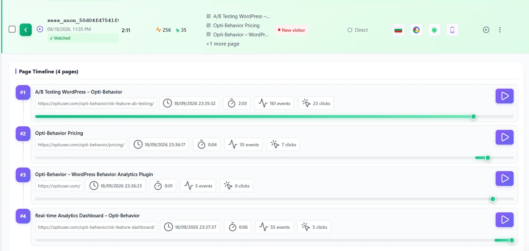Play page #3 Behavior Analytics Plugin recording
The image size is (529, 251).
click(x=504, y=178)
